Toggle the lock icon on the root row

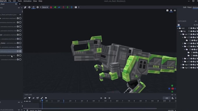(195, 28)
